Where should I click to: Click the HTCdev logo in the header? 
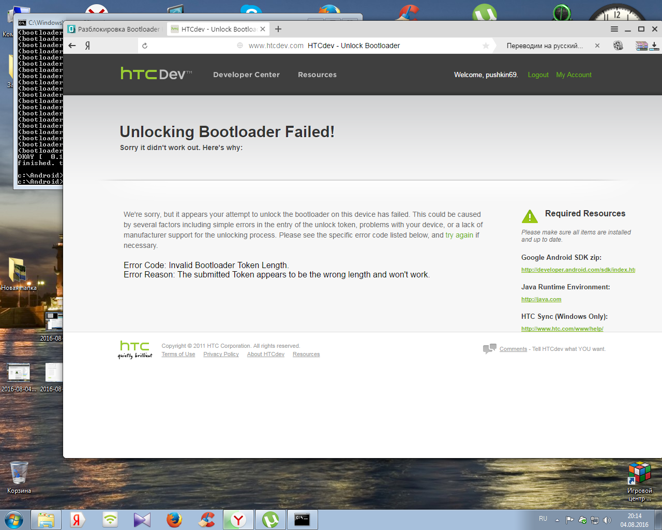pos(156,74)
